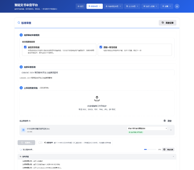Remove the uploaded doc file with x
This screenshot has width=194, height=170.
(x=171, y=130)
